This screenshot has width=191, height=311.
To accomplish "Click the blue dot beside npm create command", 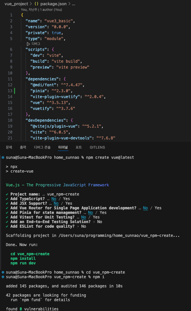I will click(3, 157).
